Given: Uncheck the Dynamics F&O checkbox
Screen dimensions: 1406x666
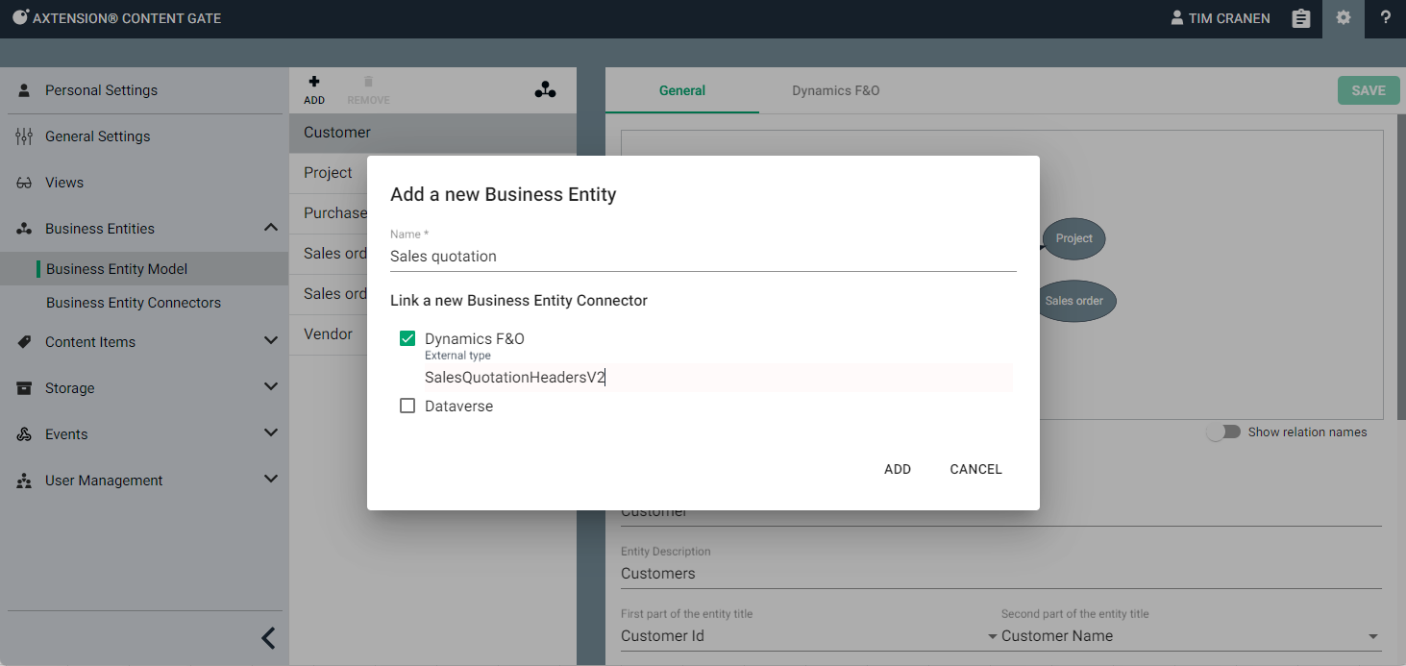Looking at the screenshot, I should (x=407, y=338).
